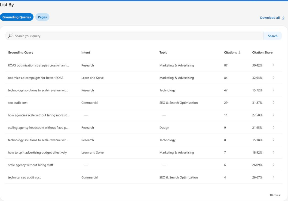Expand the seo audit cost row chevron
This screenshot has width=288, height=201.
tap(274, 102)
